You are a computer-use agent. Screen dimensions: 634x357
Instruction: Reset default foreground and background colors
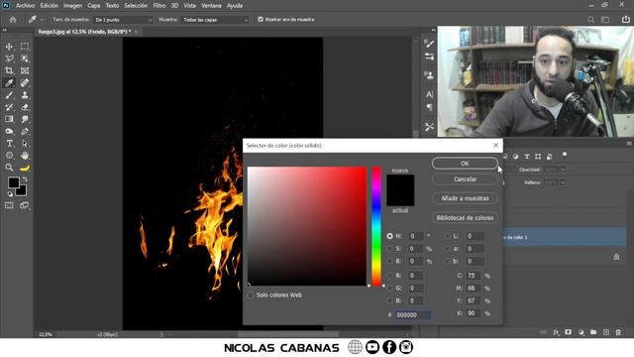click(10, 194)
